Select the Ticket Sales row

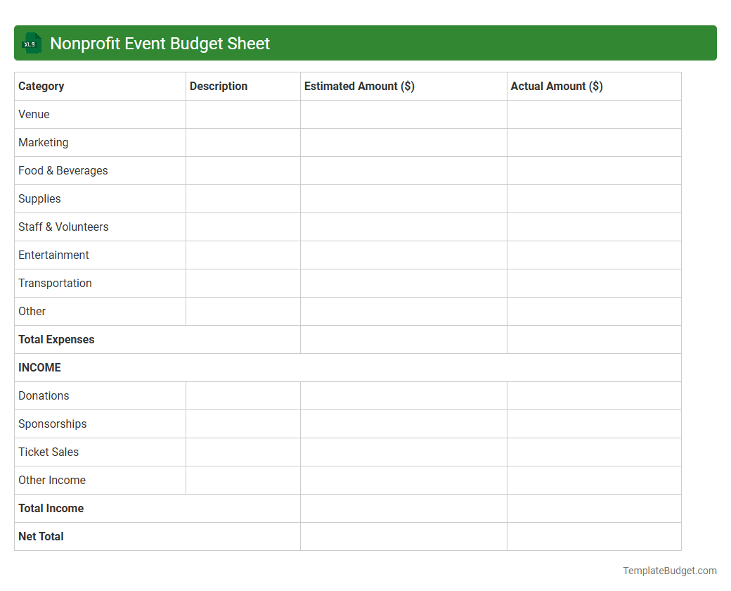click(x=48, y=452)
